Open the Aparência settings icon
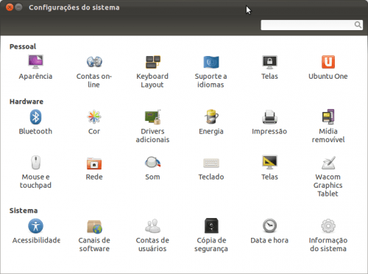Screen dimensions: 368x274 click(35, 62)
